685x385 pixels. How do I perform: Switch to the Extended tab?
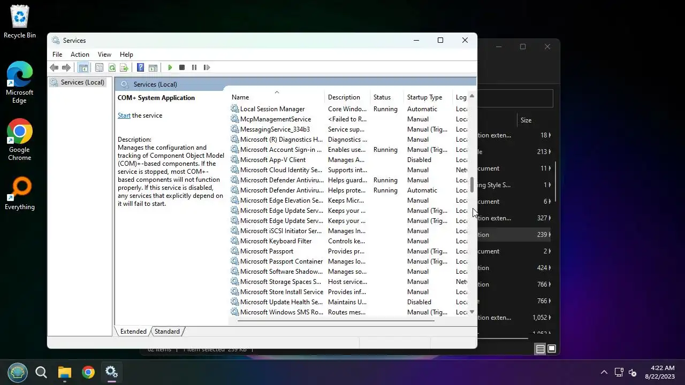tap(133, 332)
